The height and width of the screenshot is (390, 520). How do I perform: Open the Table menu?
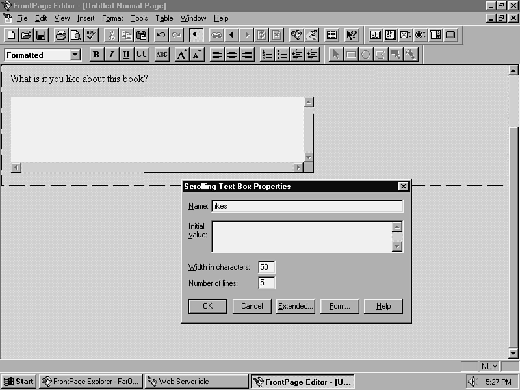pyautogui.click(x=164, y=18)
